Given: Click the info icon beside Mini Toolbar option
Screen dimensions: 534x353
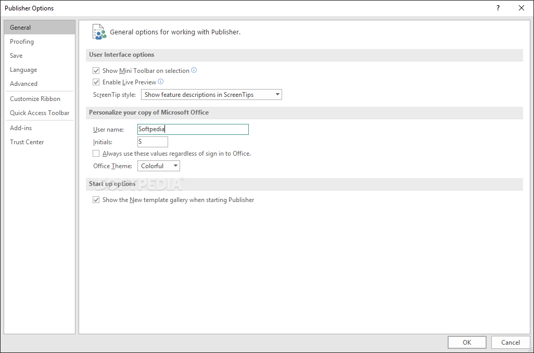Looking at the screenshot, I should pos(194,70).
